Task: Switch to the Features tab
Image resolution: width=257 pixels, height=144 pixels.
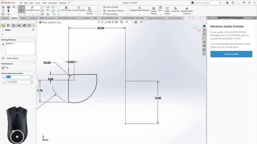Action: (x=5, y=18)
